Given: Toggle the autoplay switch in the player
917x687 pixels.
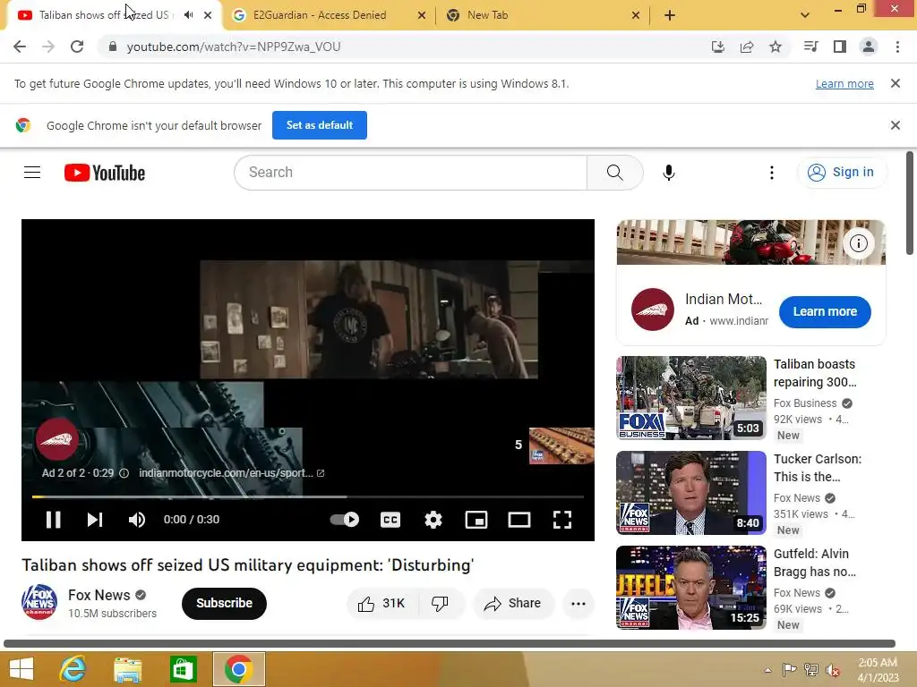Looking at the screenshot, I should coord(345,520).
